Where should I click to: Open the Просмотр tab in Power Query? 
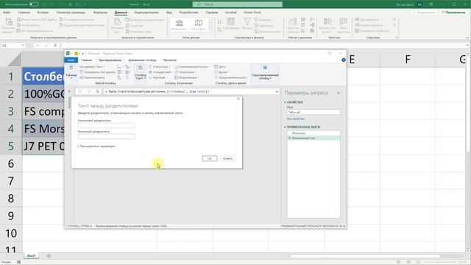click(x=170, y=60)
